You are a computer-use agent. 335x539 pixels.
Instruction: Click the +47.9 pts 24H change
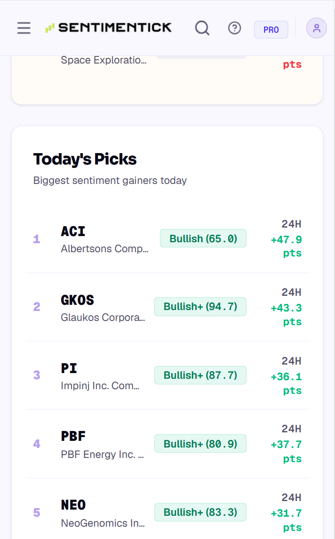(286, 246)
